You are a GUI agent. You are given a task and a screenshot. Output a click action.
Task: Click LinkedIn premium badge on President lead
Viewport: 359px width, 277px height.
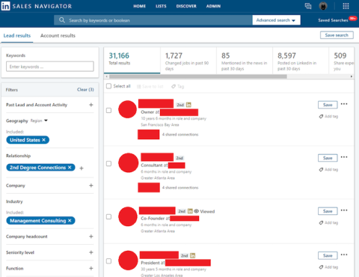tap(193, 255)
